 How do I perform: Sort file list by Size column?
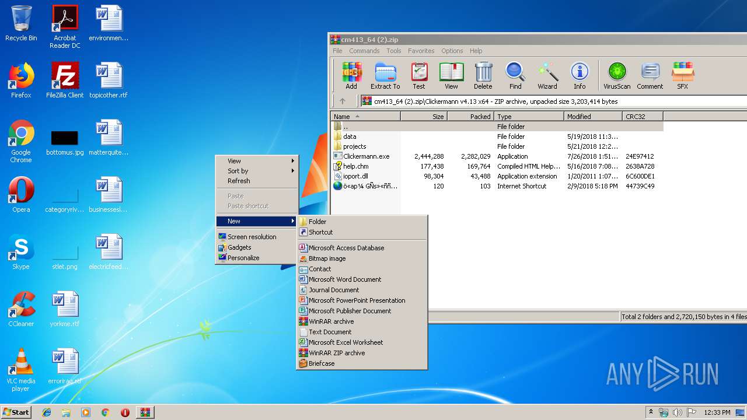(x=424, y=117)
